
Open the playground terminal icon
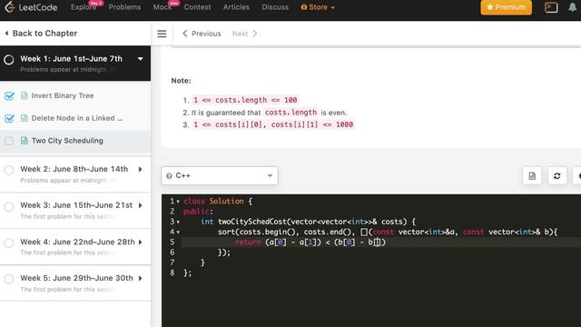[x=551, y=7]
